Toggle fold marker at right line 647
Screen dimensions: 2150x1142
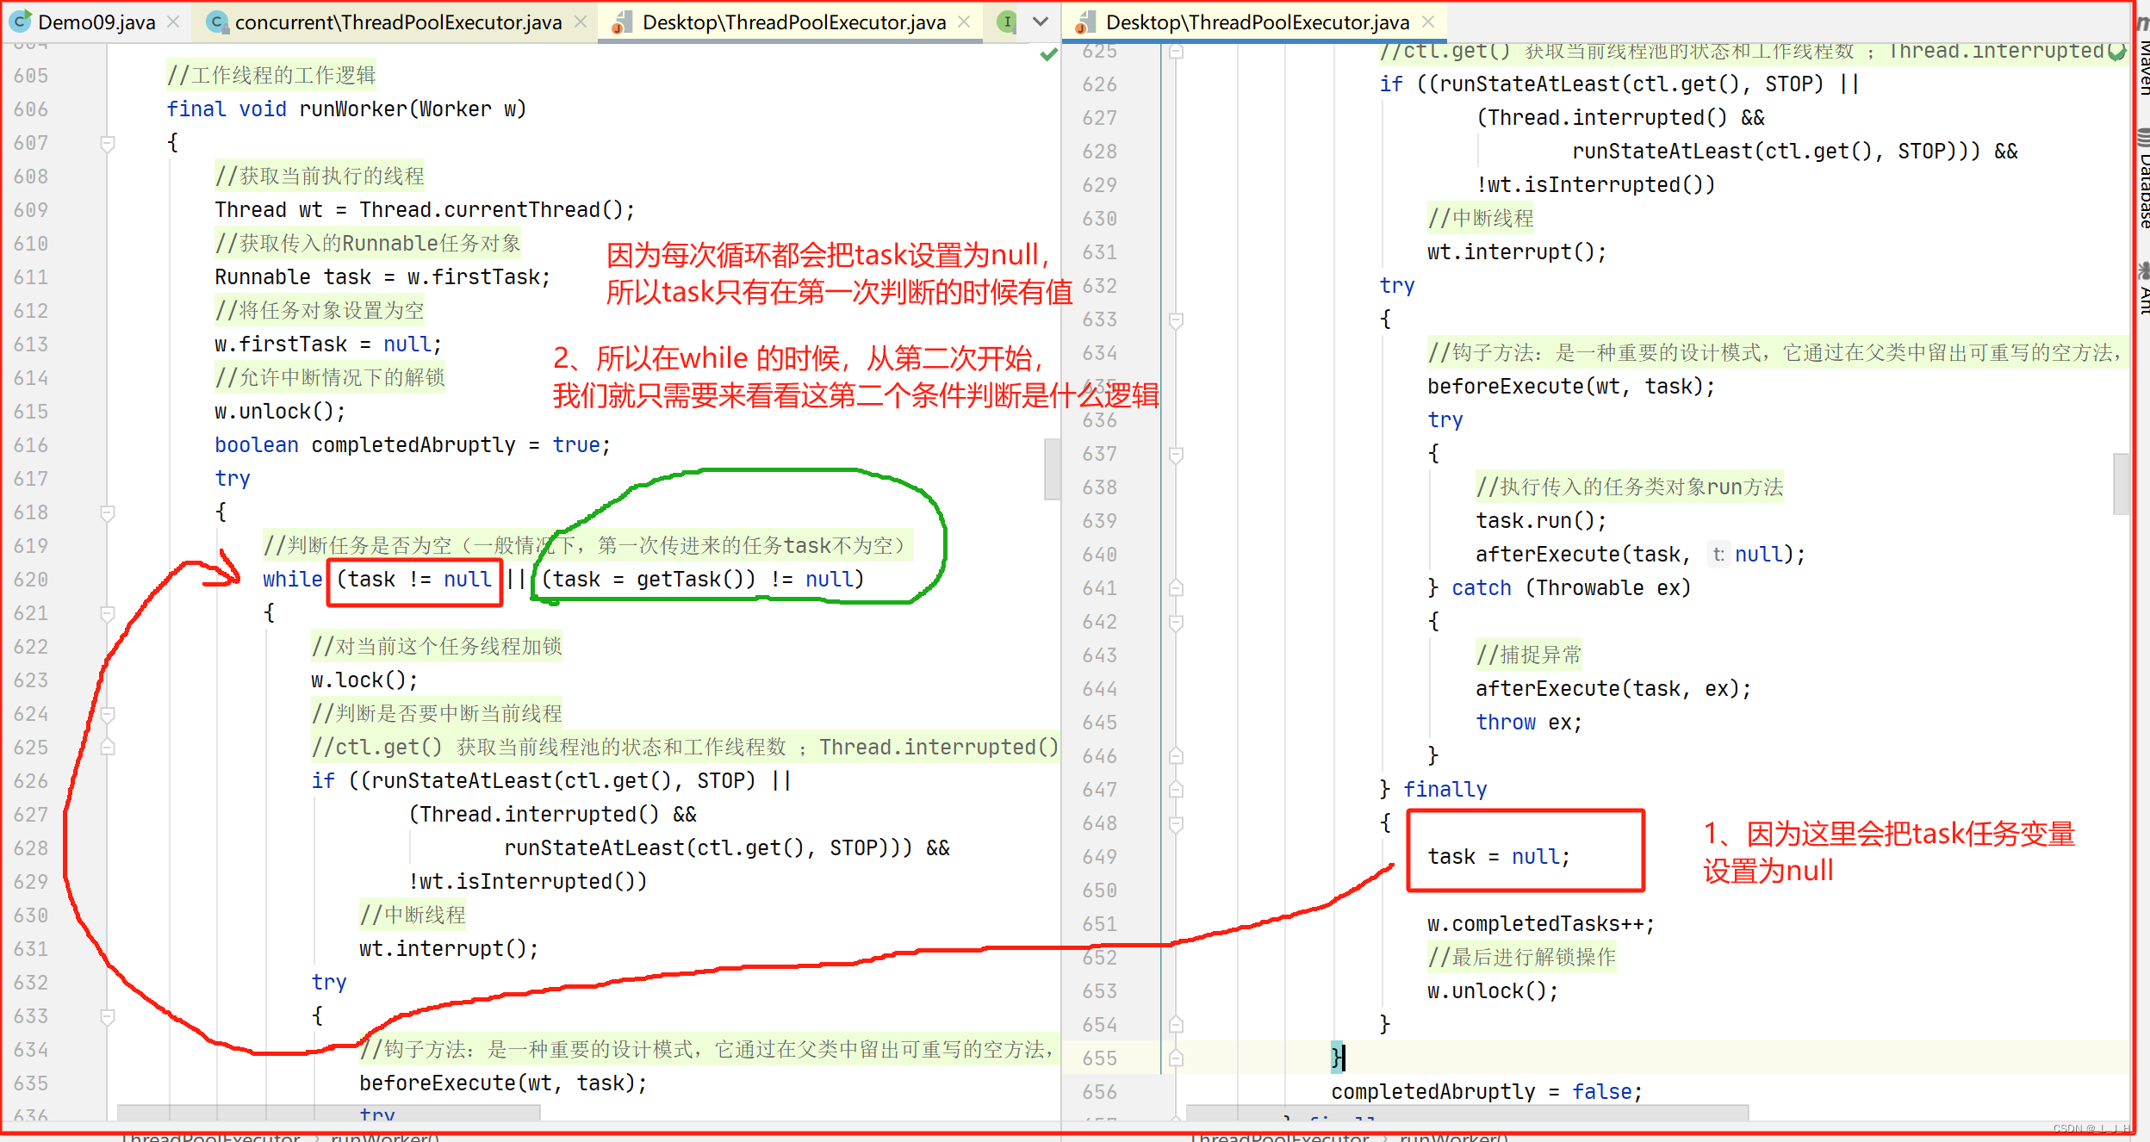pos(1176,790)
